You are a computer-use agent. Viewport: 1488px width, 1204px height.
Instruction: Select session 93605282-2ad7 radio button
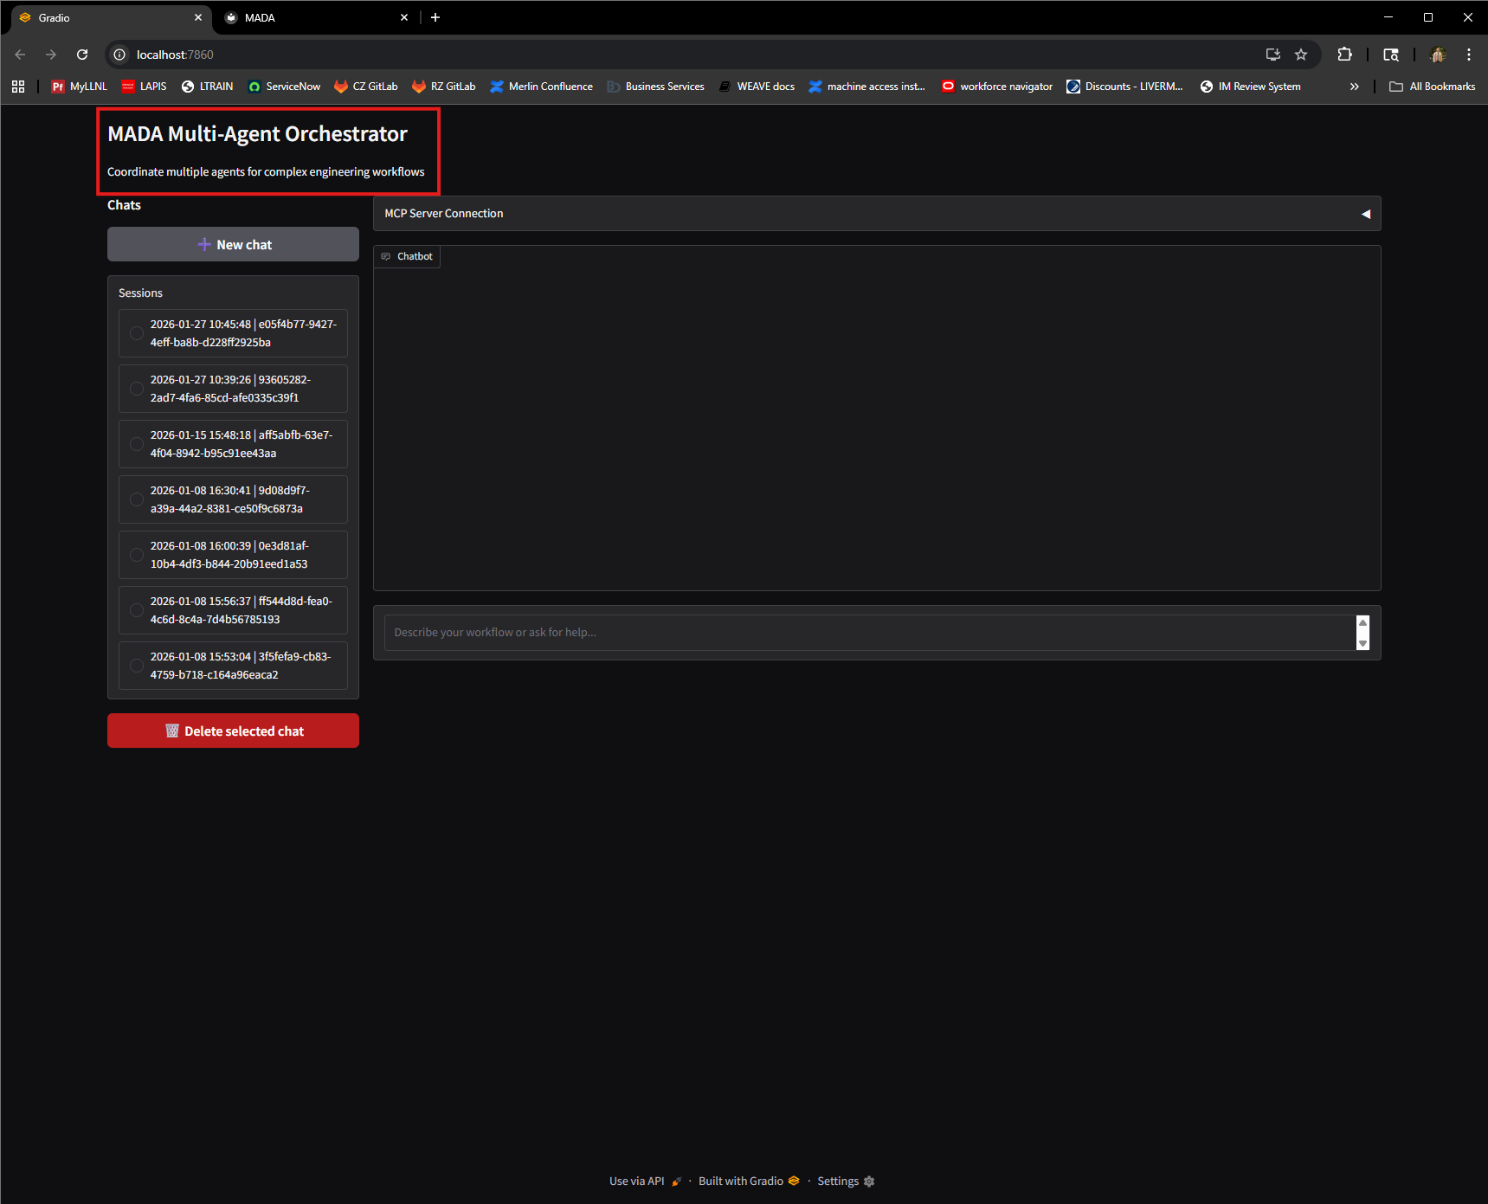(x=137, y=389)
